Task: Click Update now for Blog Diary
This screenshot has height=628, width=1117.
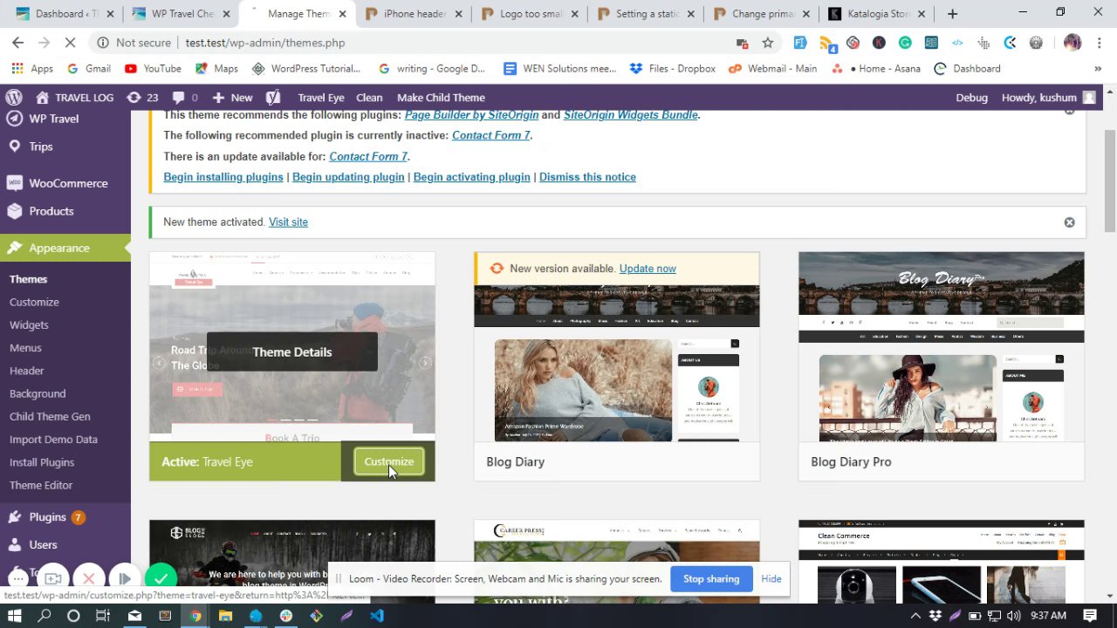Action: 648,269
